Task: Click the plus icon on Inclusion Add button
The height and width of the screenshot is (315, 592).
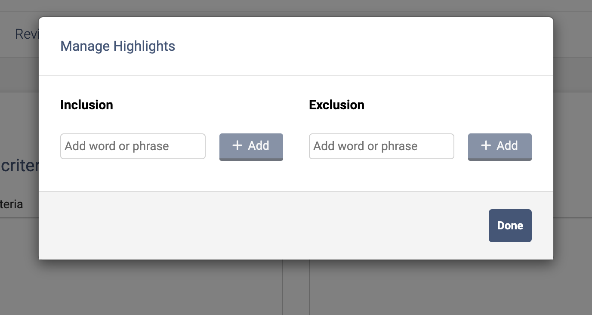Action: 237,145
